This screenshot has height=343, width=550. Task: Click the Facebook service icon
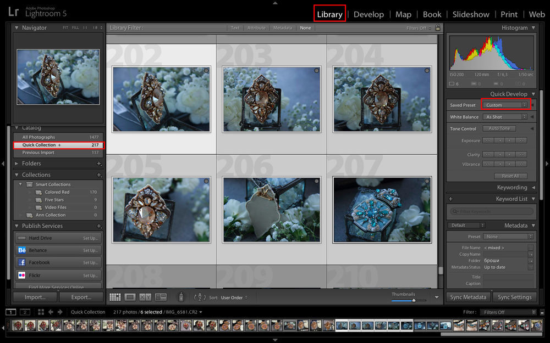[x=22, y=262]
